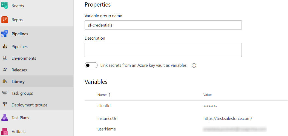Open the Artifacts package icon

(x=5, y=132)
